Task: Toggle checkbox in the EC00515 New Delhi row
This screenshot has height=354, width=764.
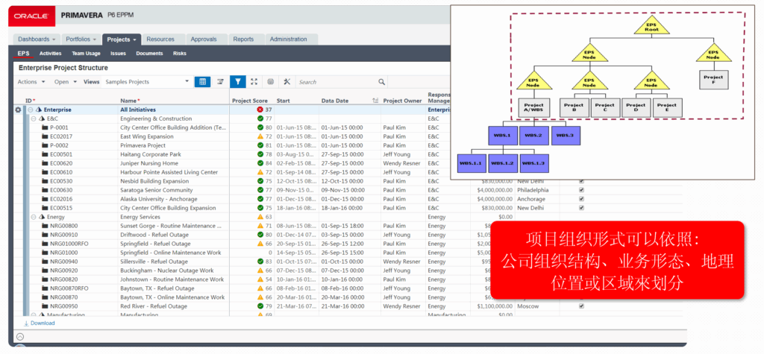Action: pyautogui.click(x=580, y=208)
